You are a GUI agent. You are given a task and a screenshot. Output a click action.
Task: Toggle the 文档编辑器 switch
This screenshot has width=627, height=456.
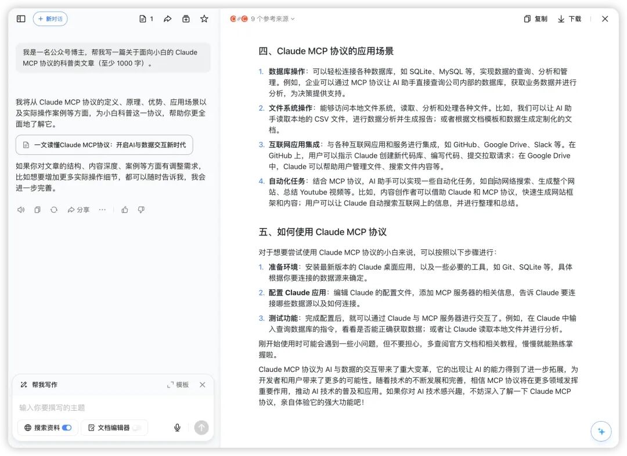click(x=137, y=428)
